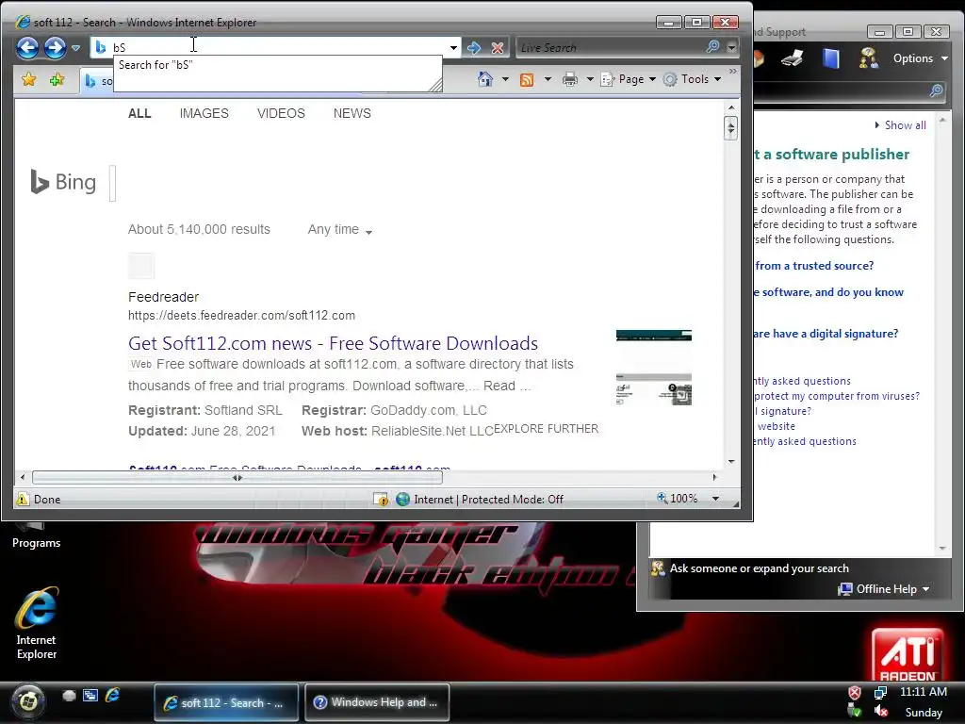The height and width of the screenshot is (724, 965).
Task: Click the Print icon in IE toolbar
Action: click(570, 79)
